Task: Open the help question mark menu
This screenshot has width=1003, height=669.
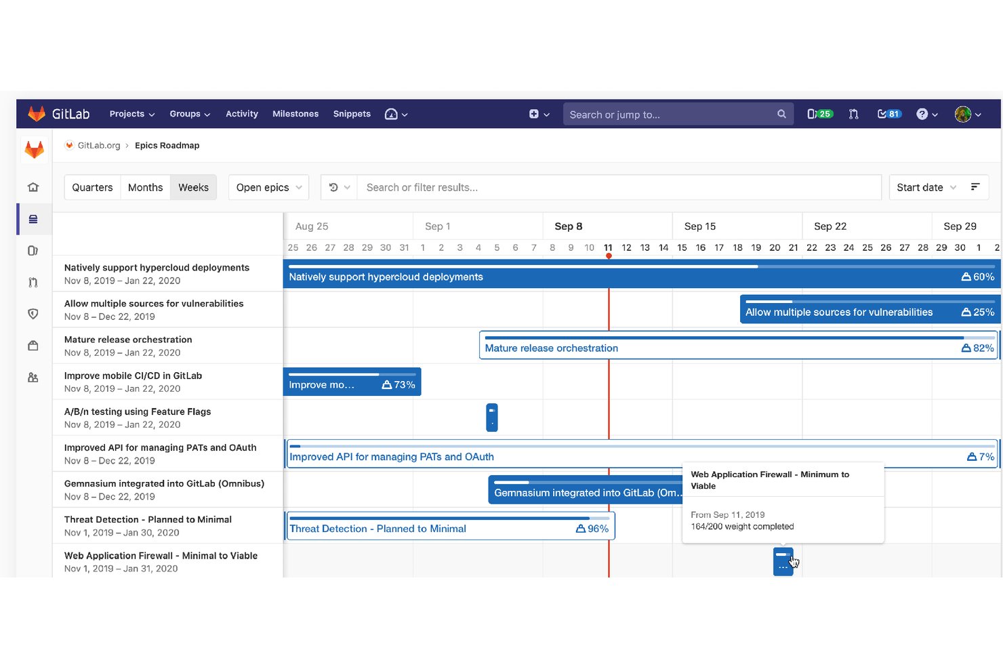Action: coord(927,114)
